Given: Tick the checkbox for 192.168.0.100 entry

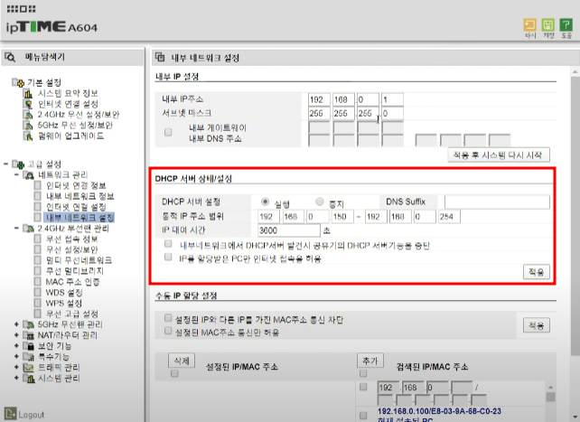Looking at the screenshot, I should 363,416.
